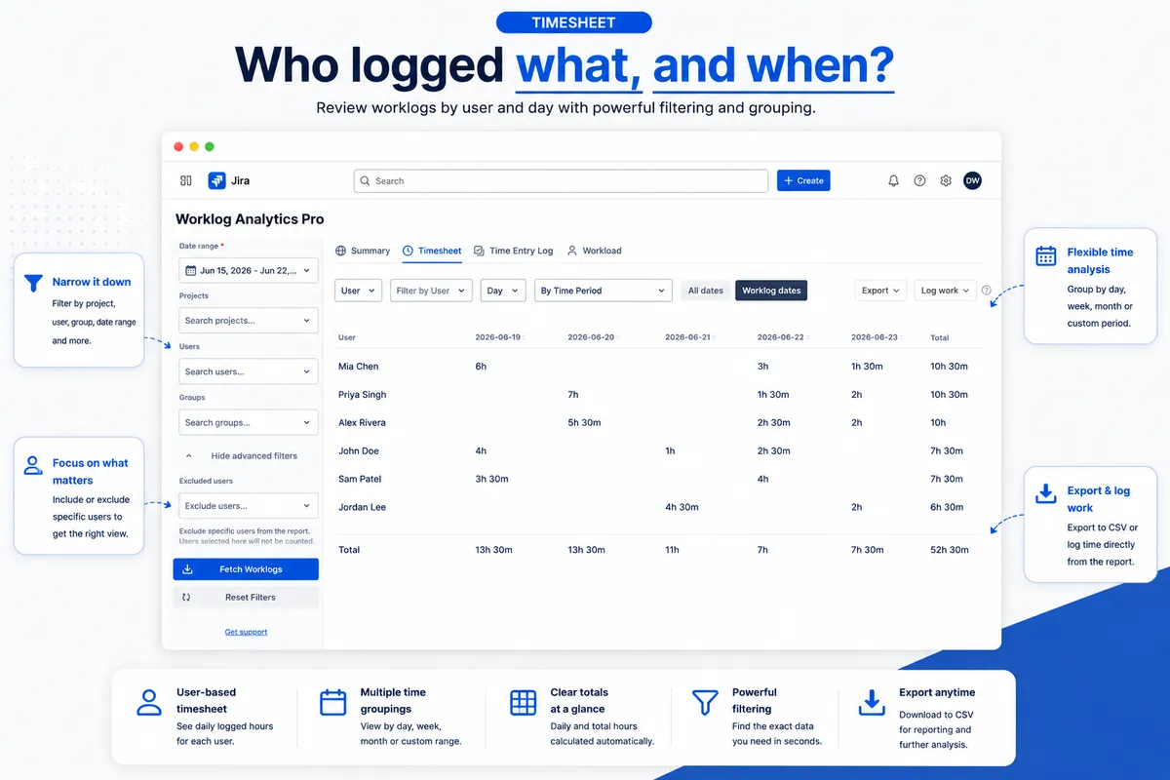This screenshot has height=780, width=1170.
Task: Open notifications bell icon
Action: [893, 180]
